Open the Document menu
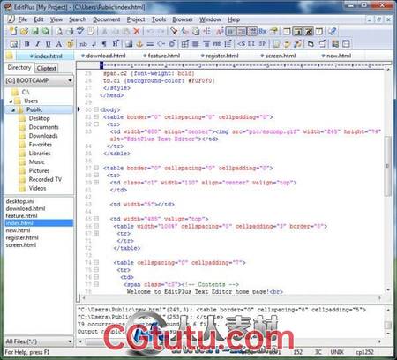This screenshot has width=397, height=360. coord(107,19)
